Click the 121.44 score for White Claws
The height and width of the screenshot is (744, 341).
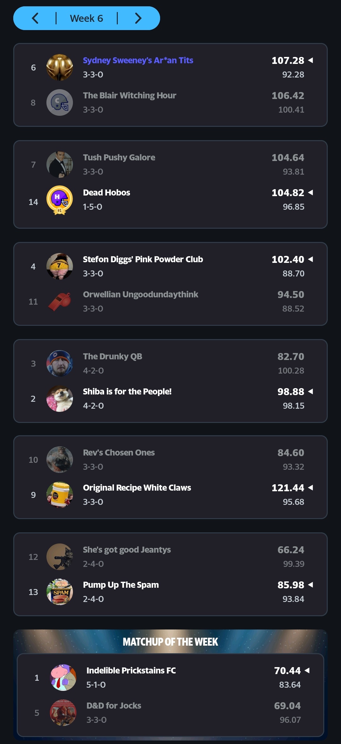288,488
